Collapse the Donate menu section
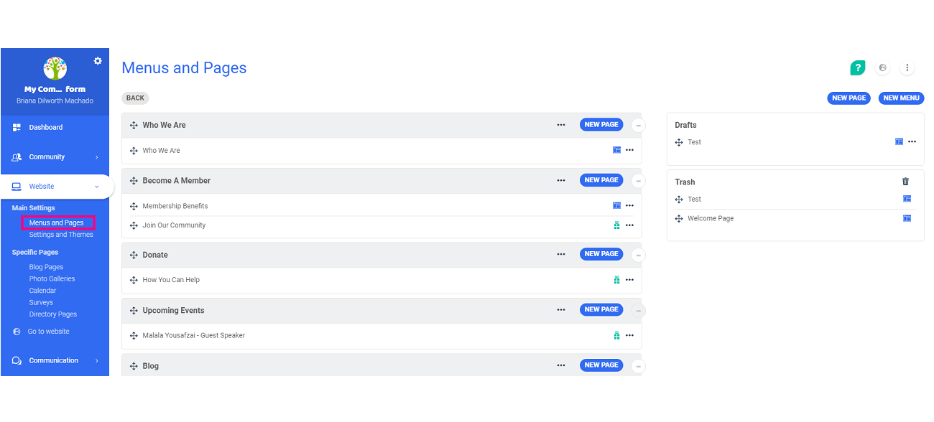 (638, 254)
